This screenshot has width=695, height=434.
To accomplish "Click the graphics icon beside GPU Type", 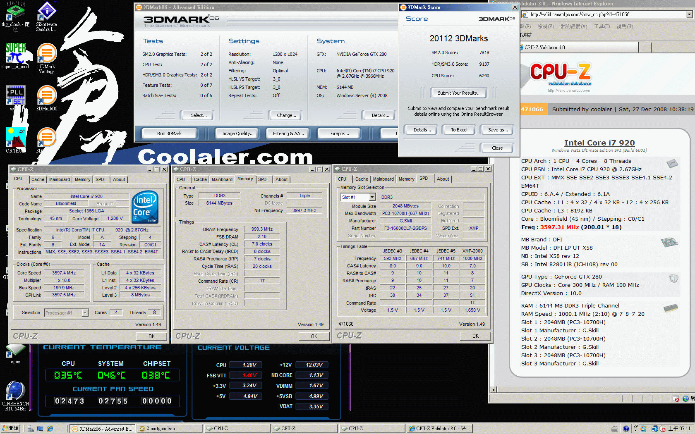I will (x=674, y=279).
